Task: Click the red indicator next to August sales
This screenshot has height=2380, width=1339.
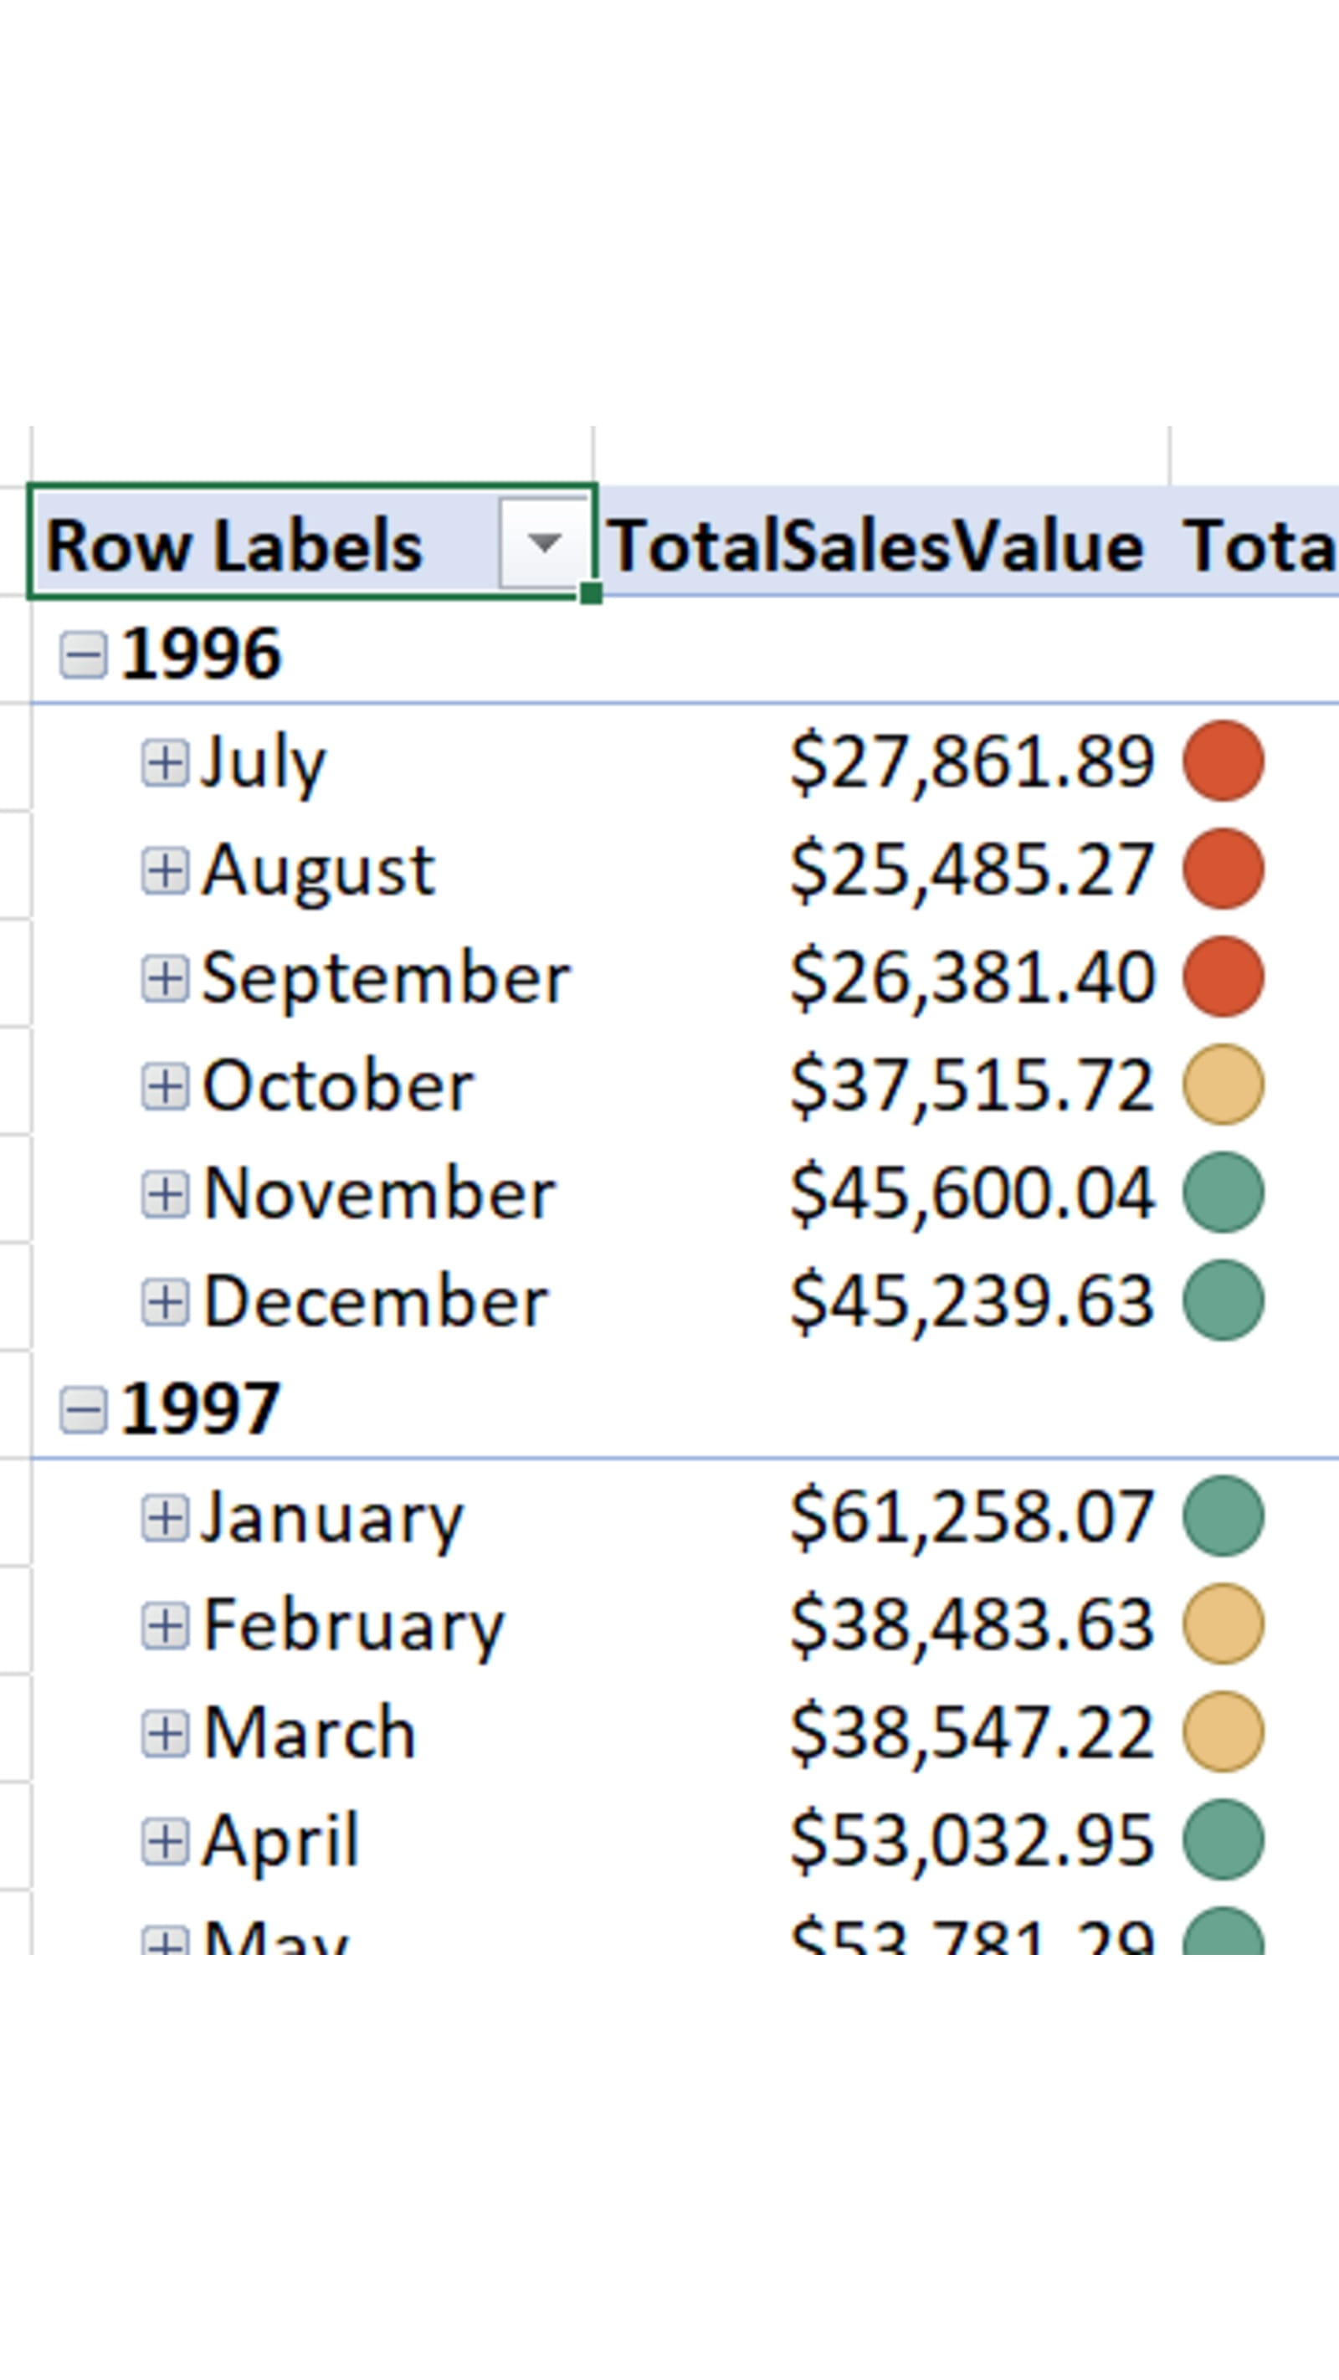Action: tap(1222, 869)
